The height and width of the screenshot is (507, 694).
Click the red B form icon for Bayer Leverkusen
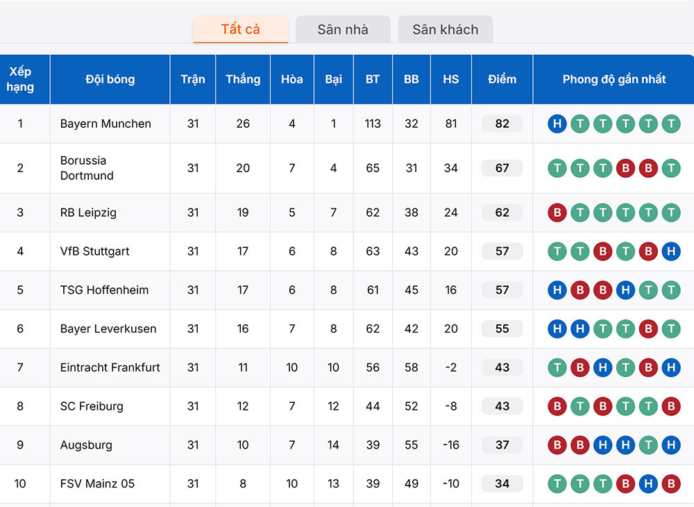(x=648, y=329)
